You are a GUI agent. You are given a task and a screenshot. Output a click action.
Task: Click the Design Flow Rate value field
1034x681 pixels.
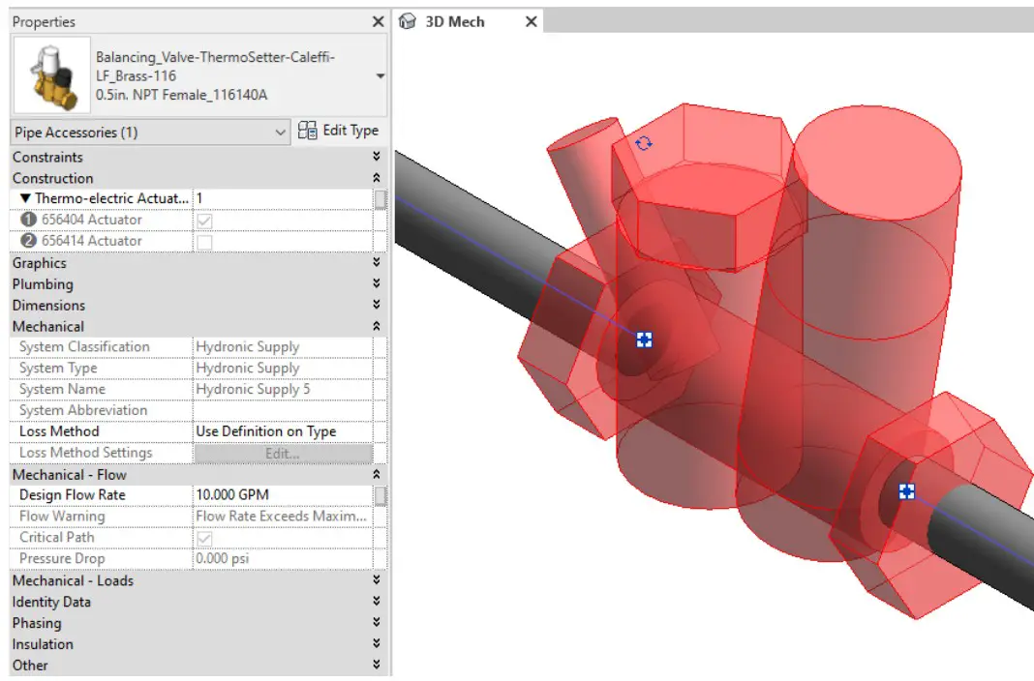click(281, 495)
